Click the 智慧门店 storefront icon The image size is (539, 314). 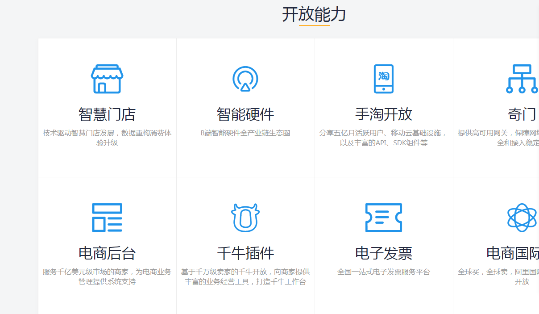tap(107, 79)
